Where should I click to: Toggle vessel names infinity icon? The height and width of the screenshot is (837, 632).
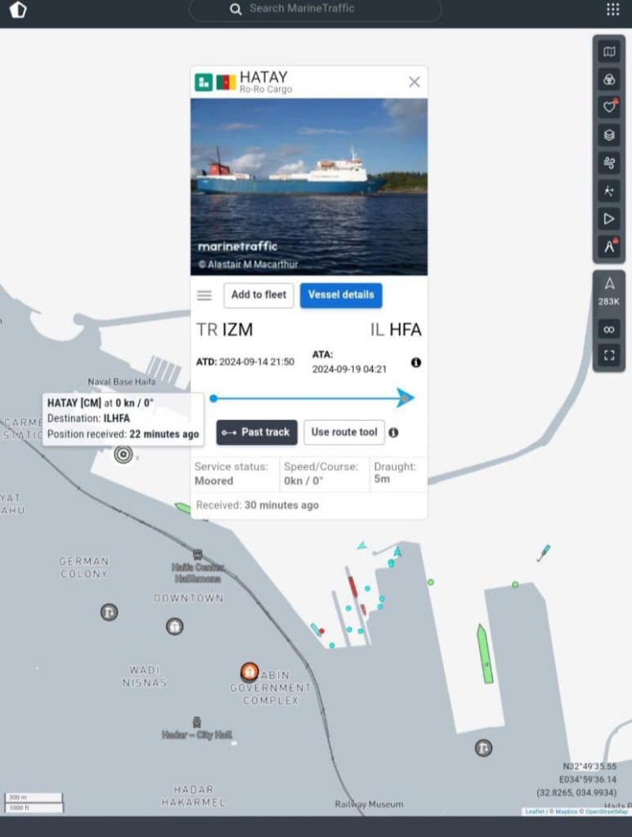click(x=609, y=329)
